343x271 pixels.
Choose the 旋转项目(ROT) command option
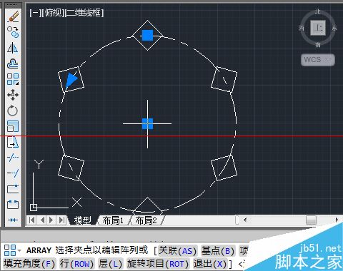point(158,264)
